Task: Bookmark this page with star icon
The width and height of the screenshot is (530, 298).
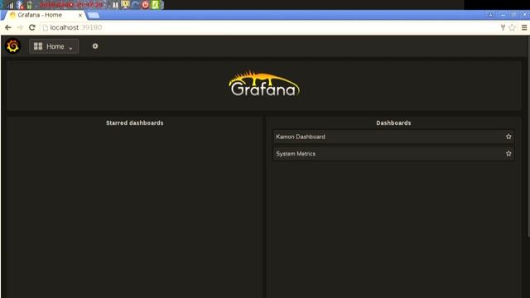Action: point(512,27)
